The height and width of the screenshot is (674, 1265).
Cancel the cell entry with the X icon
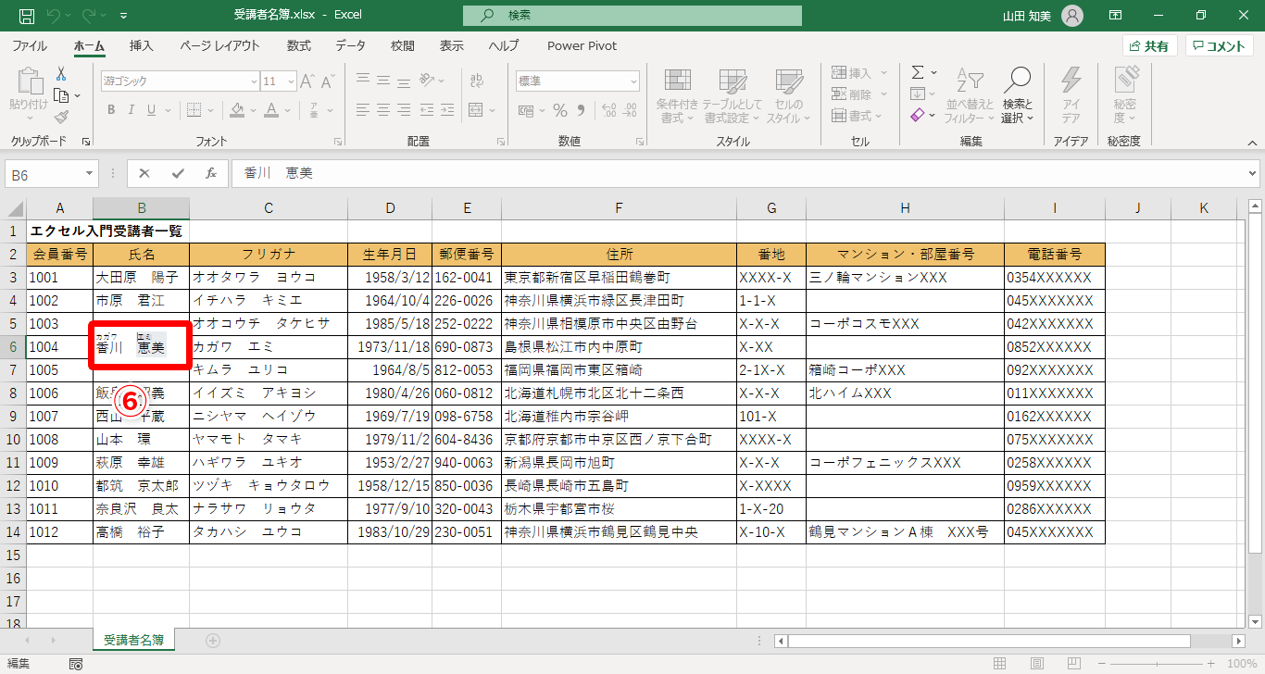click(x=144, y=173)
